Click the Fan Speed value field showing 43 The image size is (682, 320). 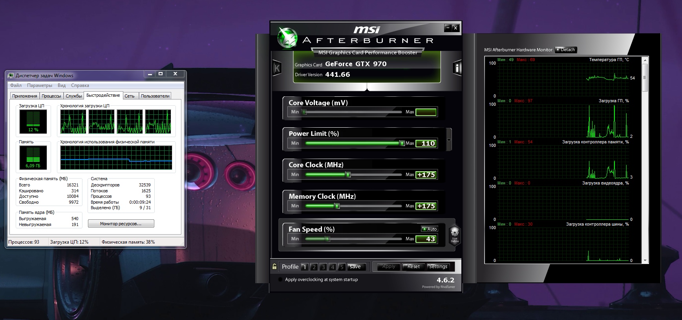pos(426,239)
